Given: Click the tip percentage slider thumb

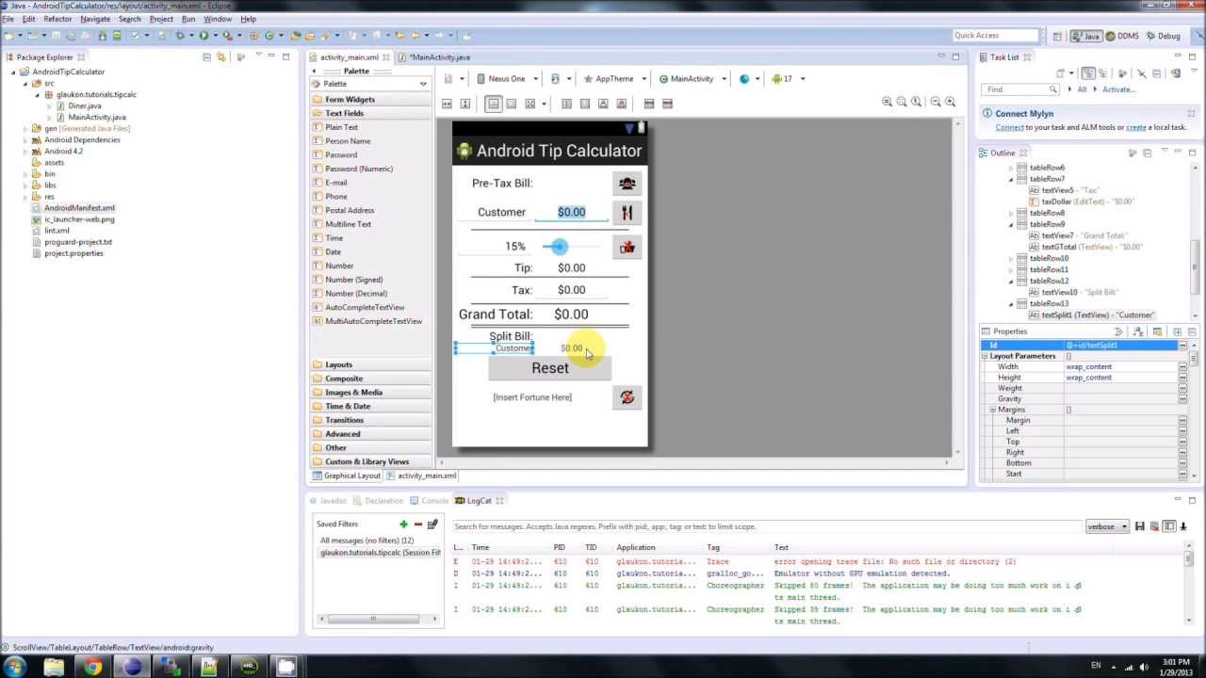Looking at the screenshot, I should coord(560,247).
